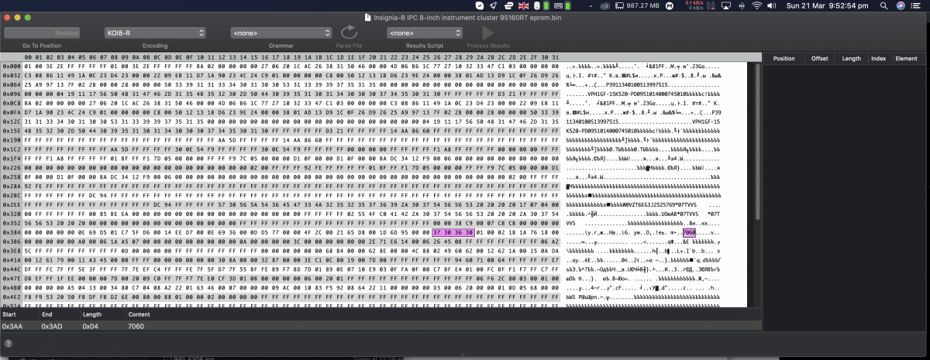Click the Parse File refresh icon
The width and height of the screenshot is (930, 360).
[x=349, y=33]
